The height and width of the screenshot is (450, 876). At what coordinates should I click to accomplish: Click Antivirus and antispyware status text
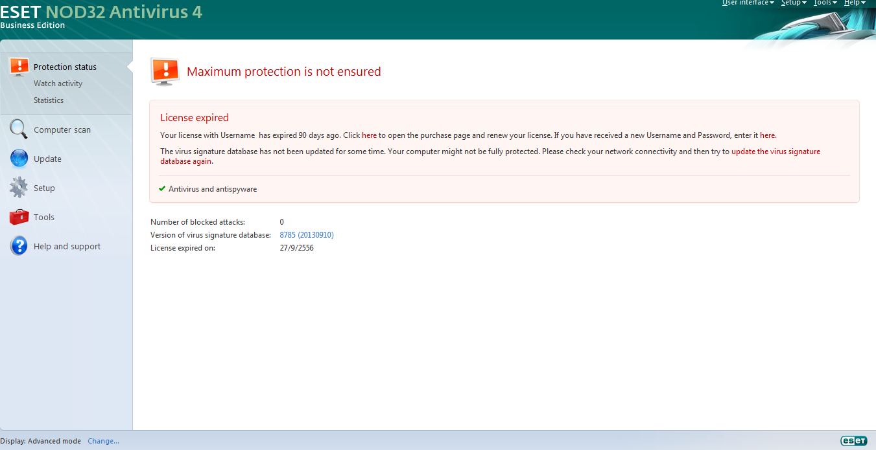coord(213,189)
